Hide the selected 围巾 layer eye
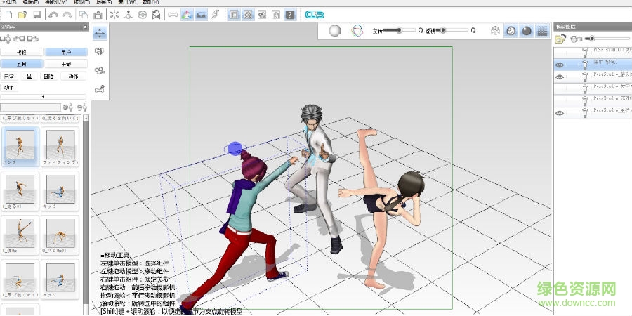 [560, 65]
